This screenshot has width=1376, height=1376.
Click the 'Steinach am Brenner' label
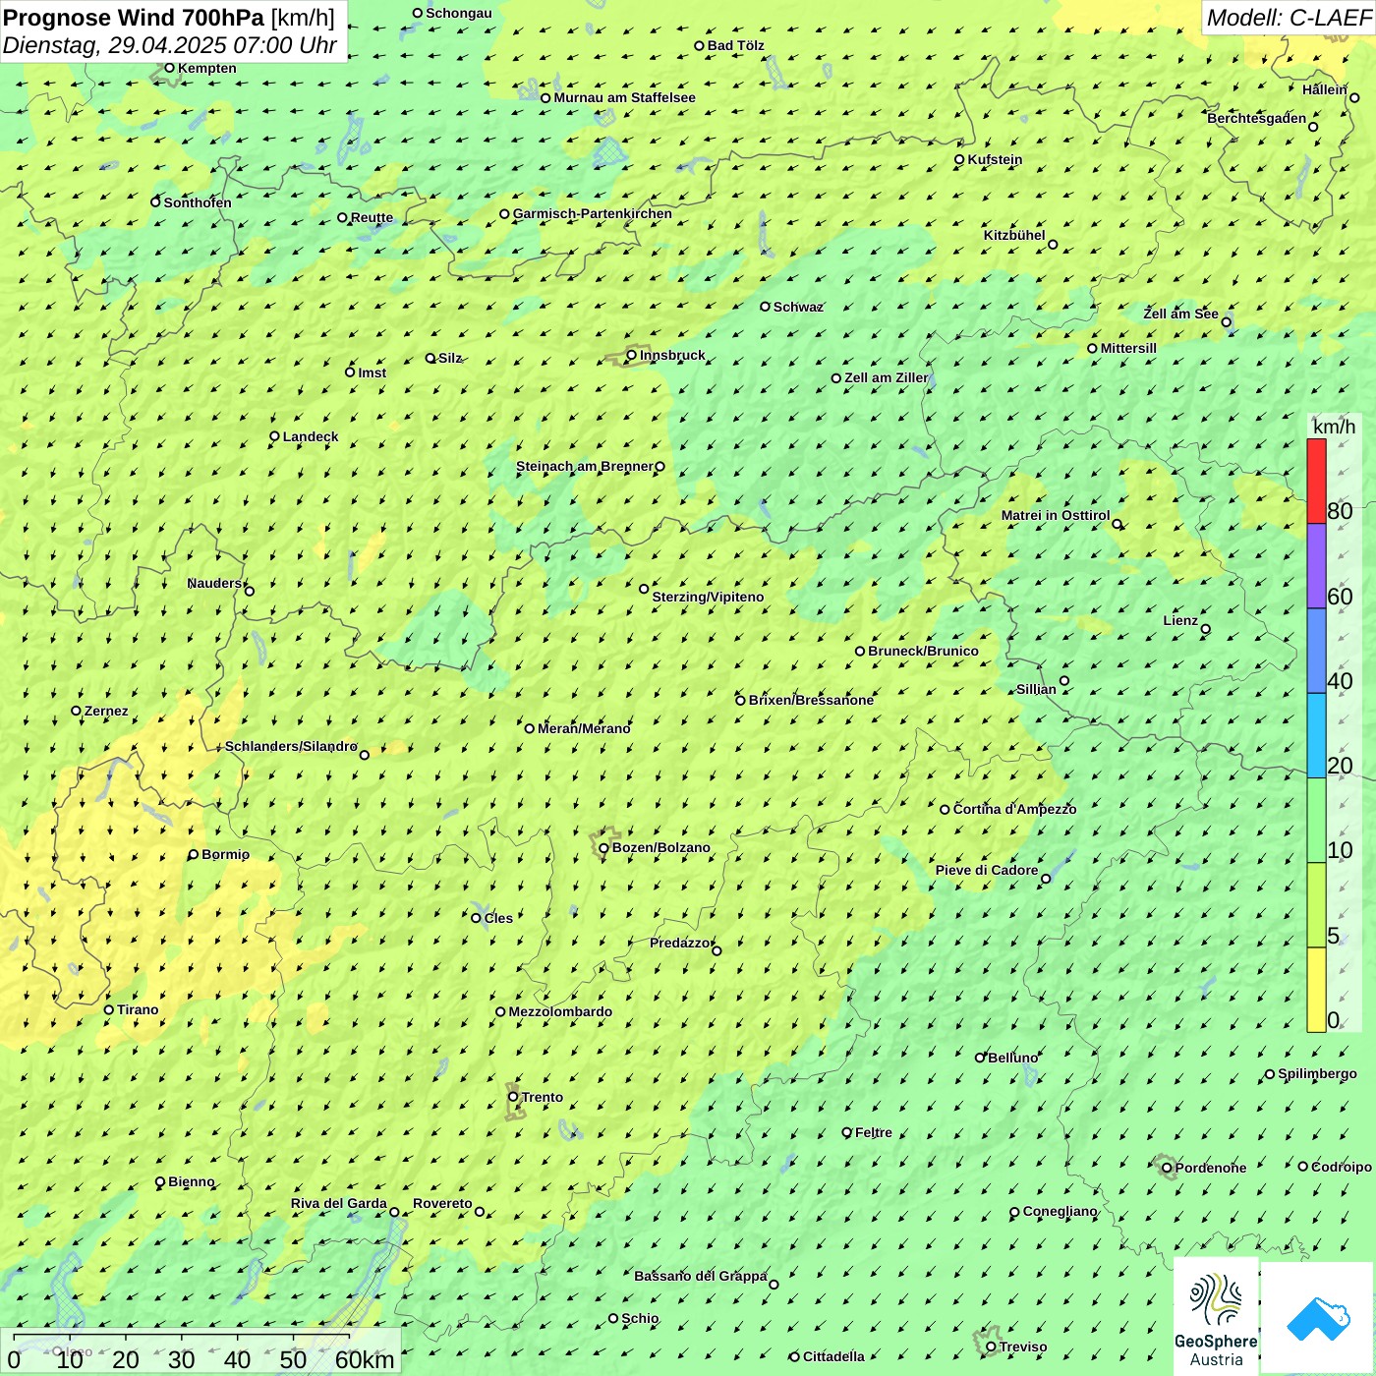[x=584, y=466]
